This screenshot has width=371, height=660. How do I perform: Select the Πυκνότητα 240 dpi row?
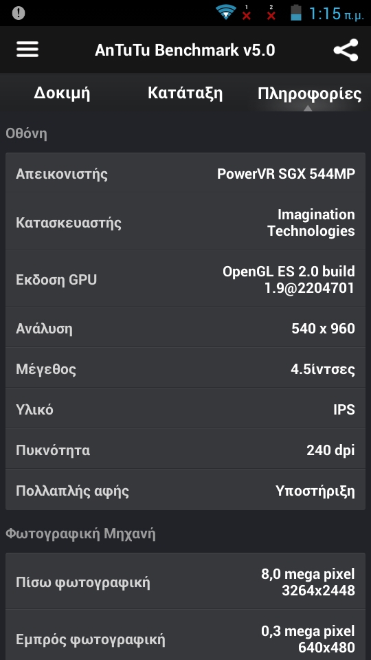[x=185, y=450]
